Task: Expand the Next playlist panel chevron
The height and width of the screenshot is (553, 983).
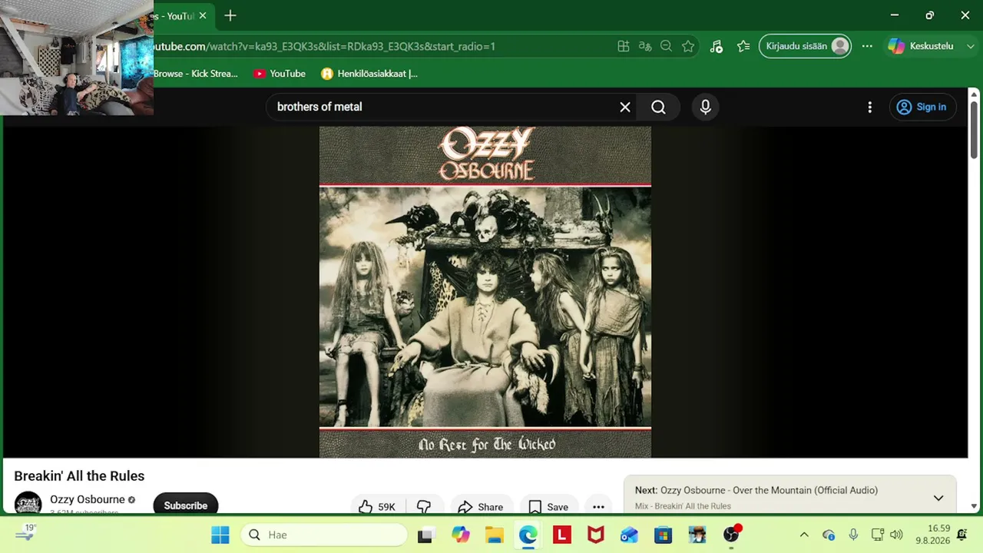Action: 938,498
